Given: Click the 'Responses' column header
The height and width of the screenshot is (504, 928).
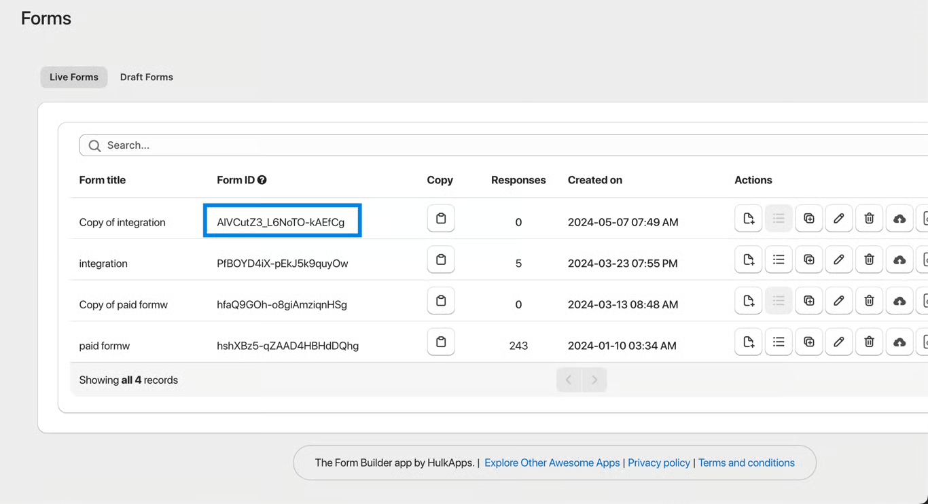Looking at the screenshot, I should click(518, 180).
